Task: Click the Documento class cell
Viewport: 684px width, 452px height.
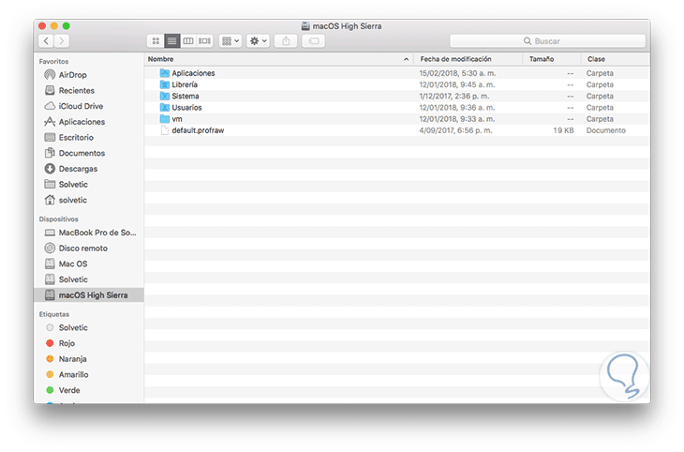Action: [605, 130]
